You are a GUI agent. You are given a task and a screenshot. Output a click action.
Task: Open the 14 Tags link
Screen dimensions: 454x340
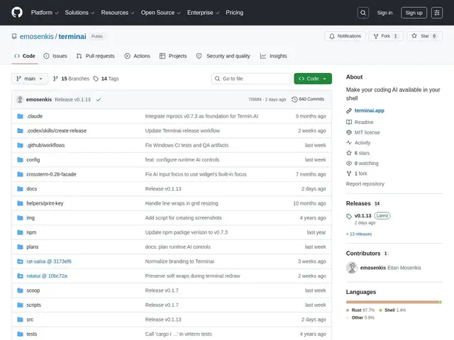(x=106, y=79)
